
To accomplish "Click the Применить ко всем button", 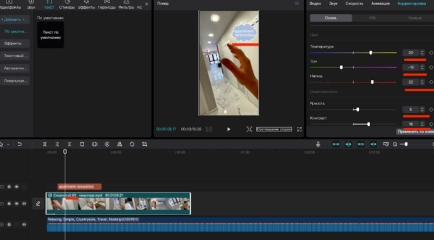I will click(415, 131).
